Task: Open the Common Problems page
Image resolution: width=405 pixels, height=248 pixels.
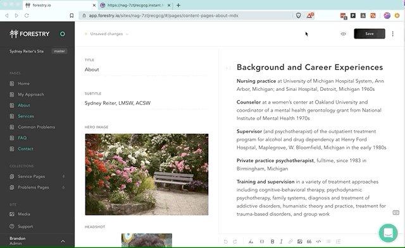Action: click(36, 127)
